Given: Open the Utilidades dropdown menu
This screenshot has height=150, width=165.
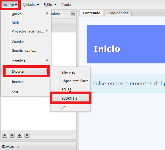Looking at the screenshot, I should (30, 5).
